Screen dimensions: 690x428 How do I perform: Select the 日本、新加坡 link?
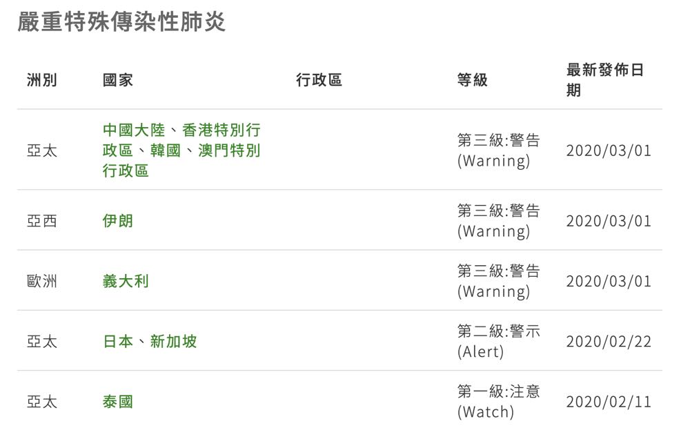pyautogui.click(x=150, y=341)
